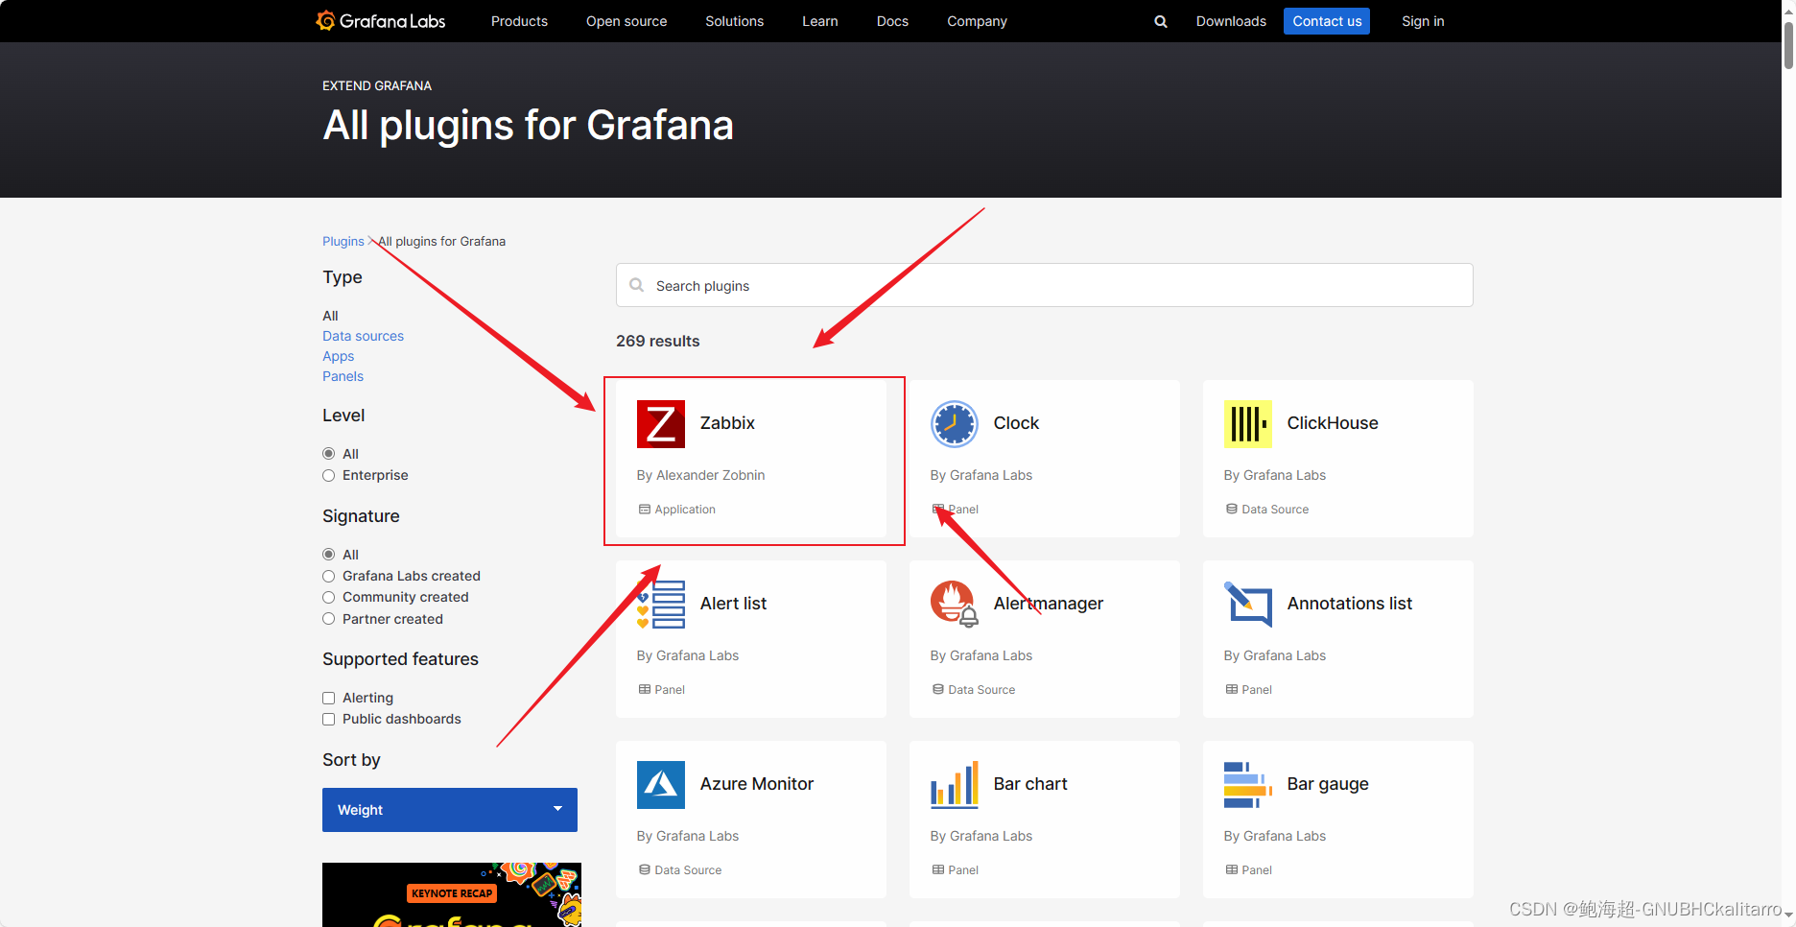
Task: Click the ClickHouse plugin icon
Action: tap(1248, 424)
